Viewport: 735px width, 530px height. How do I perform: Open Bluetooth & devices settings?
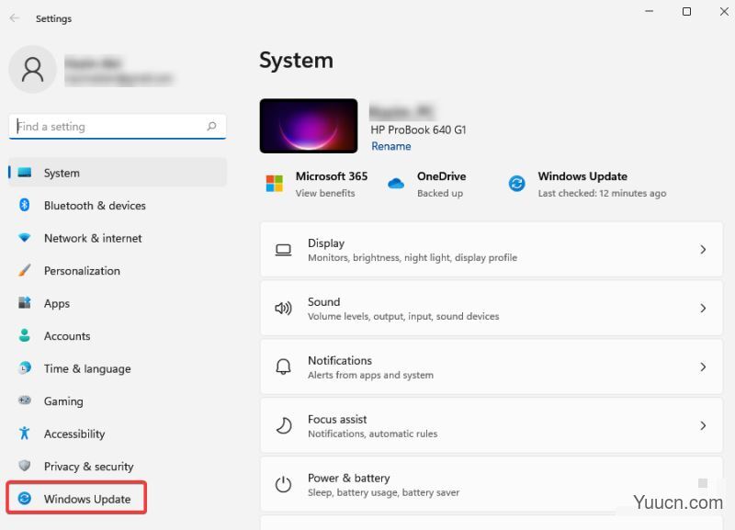point(118,205)
